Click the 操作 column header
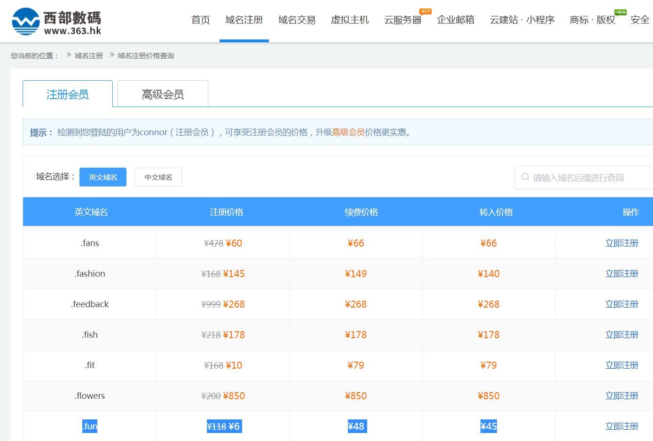Screen dimensions: 653x441 [631, 212]
